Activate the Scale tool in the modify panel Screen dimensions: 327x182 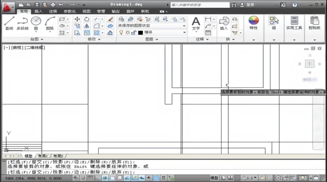87,33
